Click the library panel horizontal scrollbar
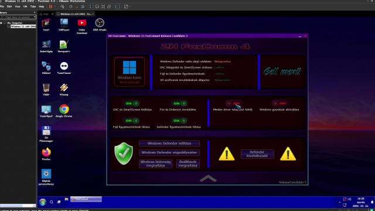Viewport: 375px width, 211px height. [18, 206]
